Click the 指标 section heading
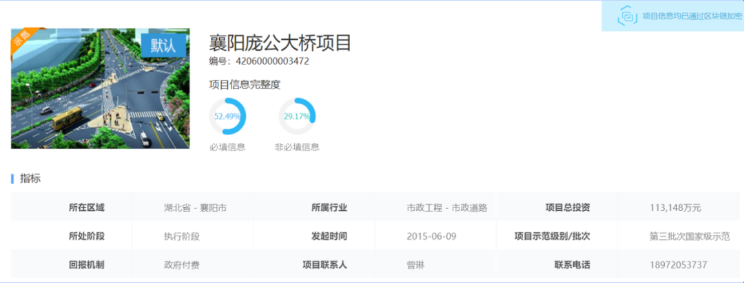Screen dimensions: 744x283 point(30,179)
